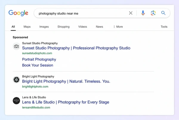Click the Sponsored label
The height and width of the screenshot is (120, 179).
[20, 37]
